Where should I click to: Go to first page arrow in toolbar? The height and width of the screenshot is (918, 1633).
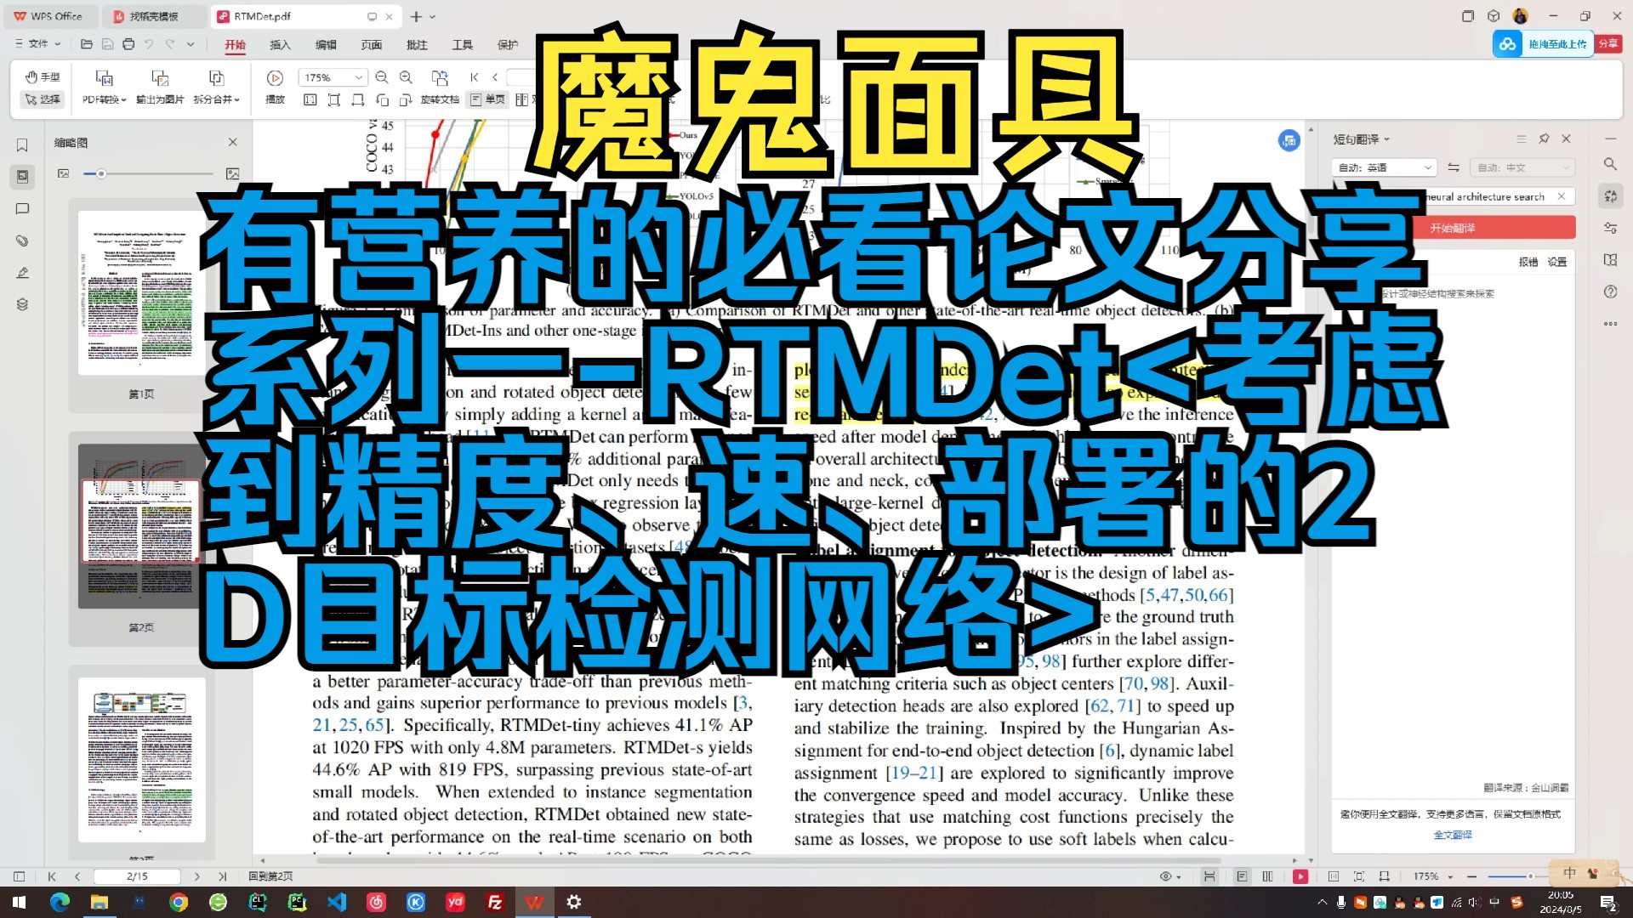pyautogui.click(x=475, y=77)
